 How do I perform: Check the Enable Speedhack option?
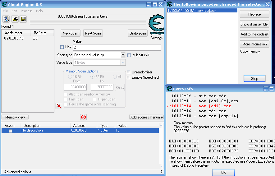[x=129, y=77]
